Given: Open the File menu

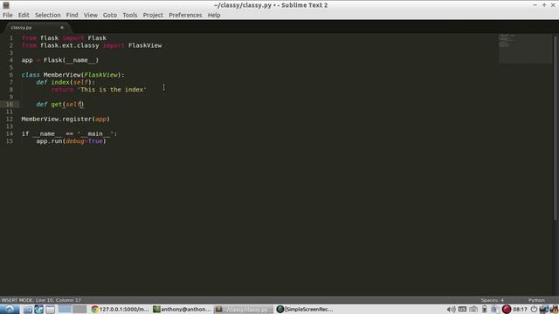Looking at the screenshot, I should (x=8, y=15).
